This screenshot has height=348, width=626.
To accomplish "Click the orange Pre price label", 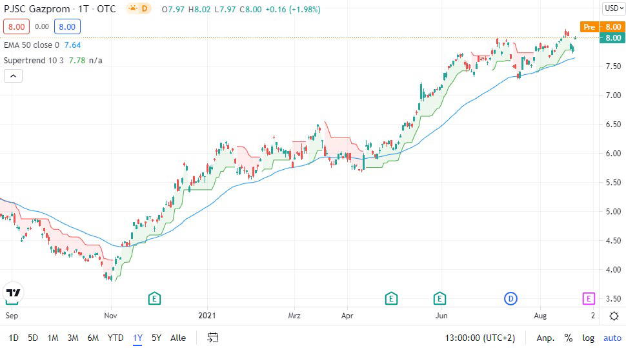I will [x=589, y=26].
